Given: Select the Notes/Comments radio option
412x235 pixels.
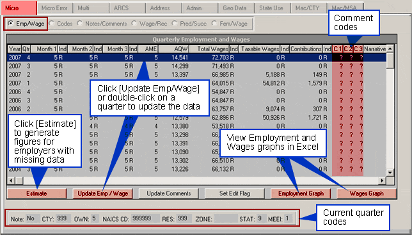Looking at the screenshot, I should (102, 24).
